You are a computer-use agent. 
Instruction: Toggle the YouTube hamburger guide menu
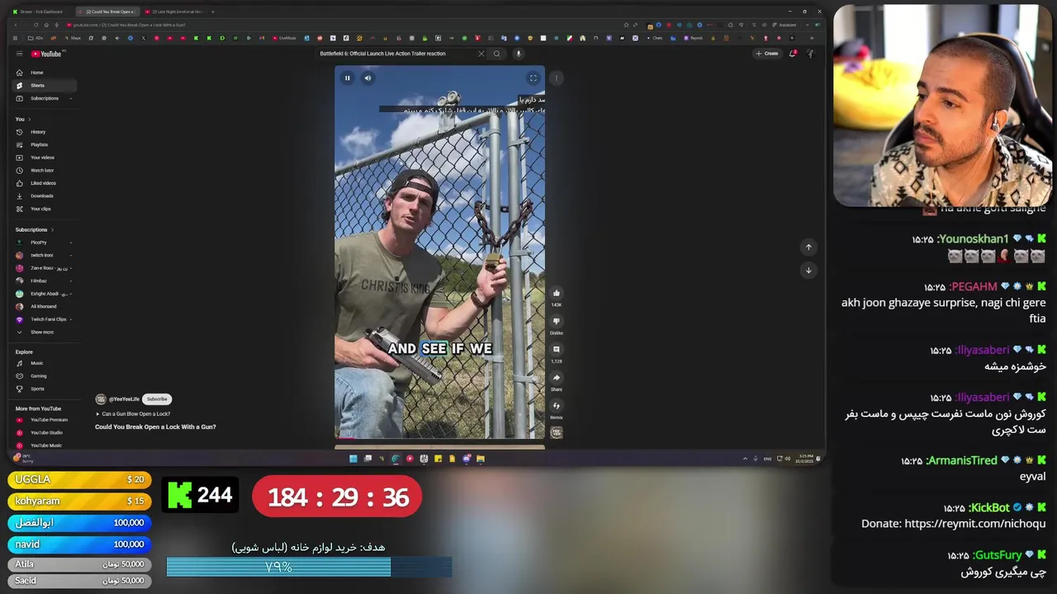click(x=20, y=54)
